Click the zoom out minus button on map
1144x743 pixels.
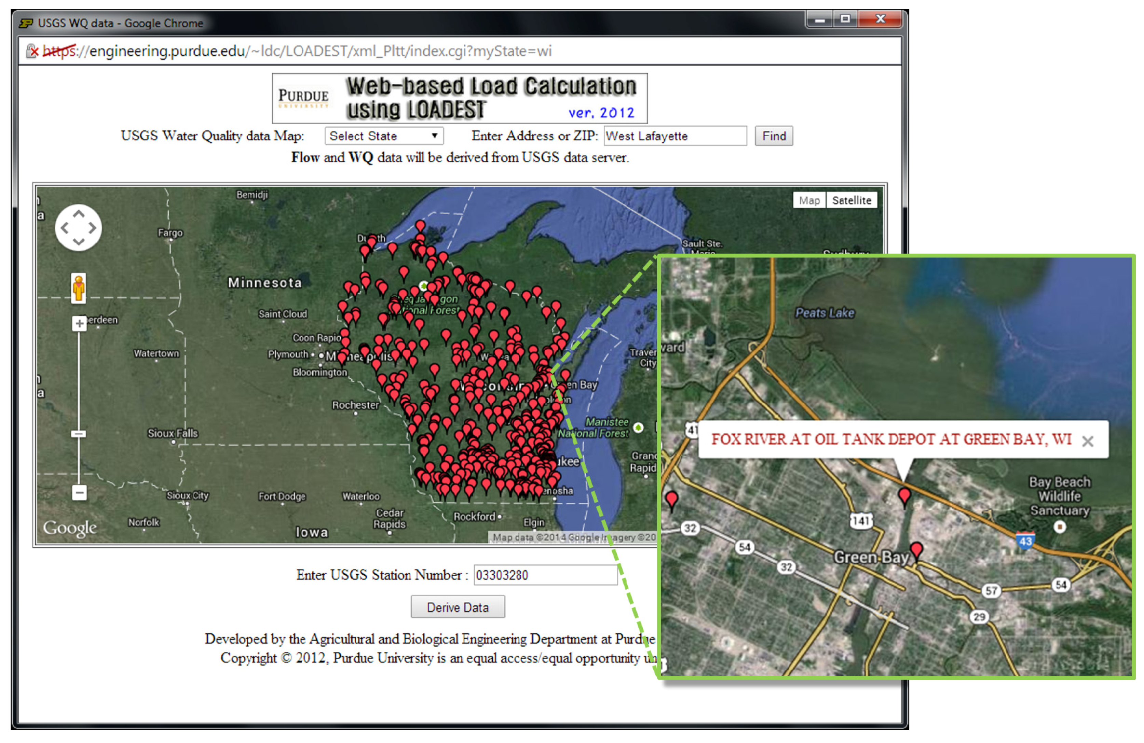click(x=79, y=493)
